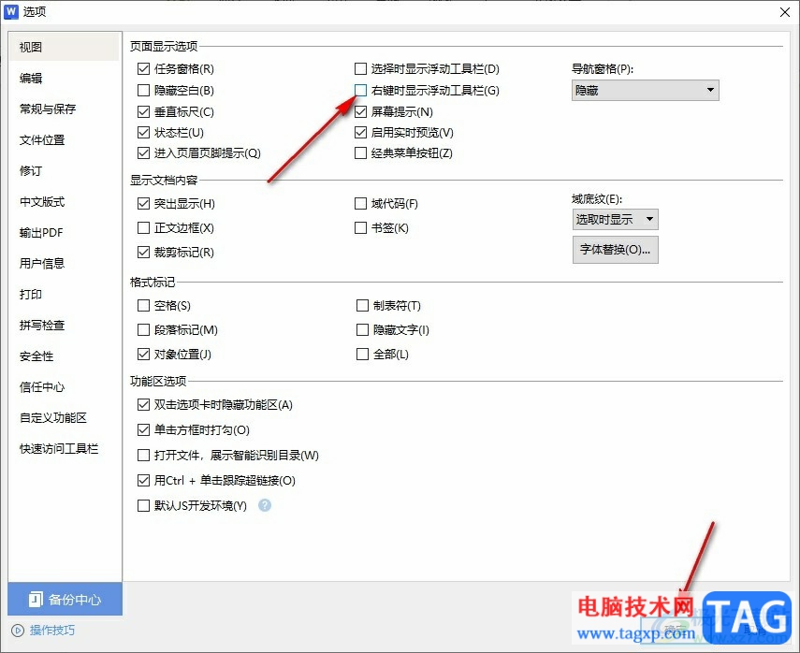Screen dimensions: 800x653
Task: Toggle the 裁剪标记(R) checkbox
Action: [x=143, y=252]
